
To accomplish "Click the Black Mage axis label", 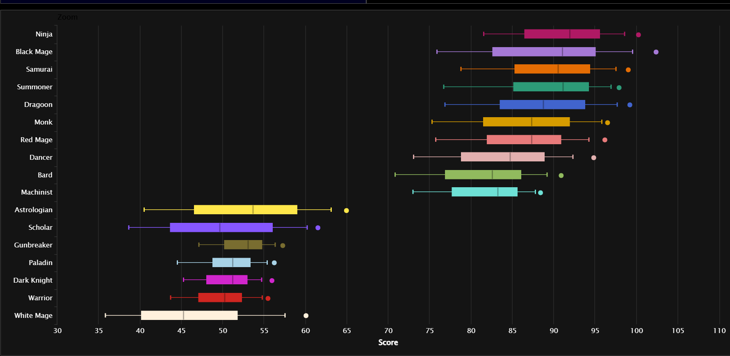I will coord(34,52).
